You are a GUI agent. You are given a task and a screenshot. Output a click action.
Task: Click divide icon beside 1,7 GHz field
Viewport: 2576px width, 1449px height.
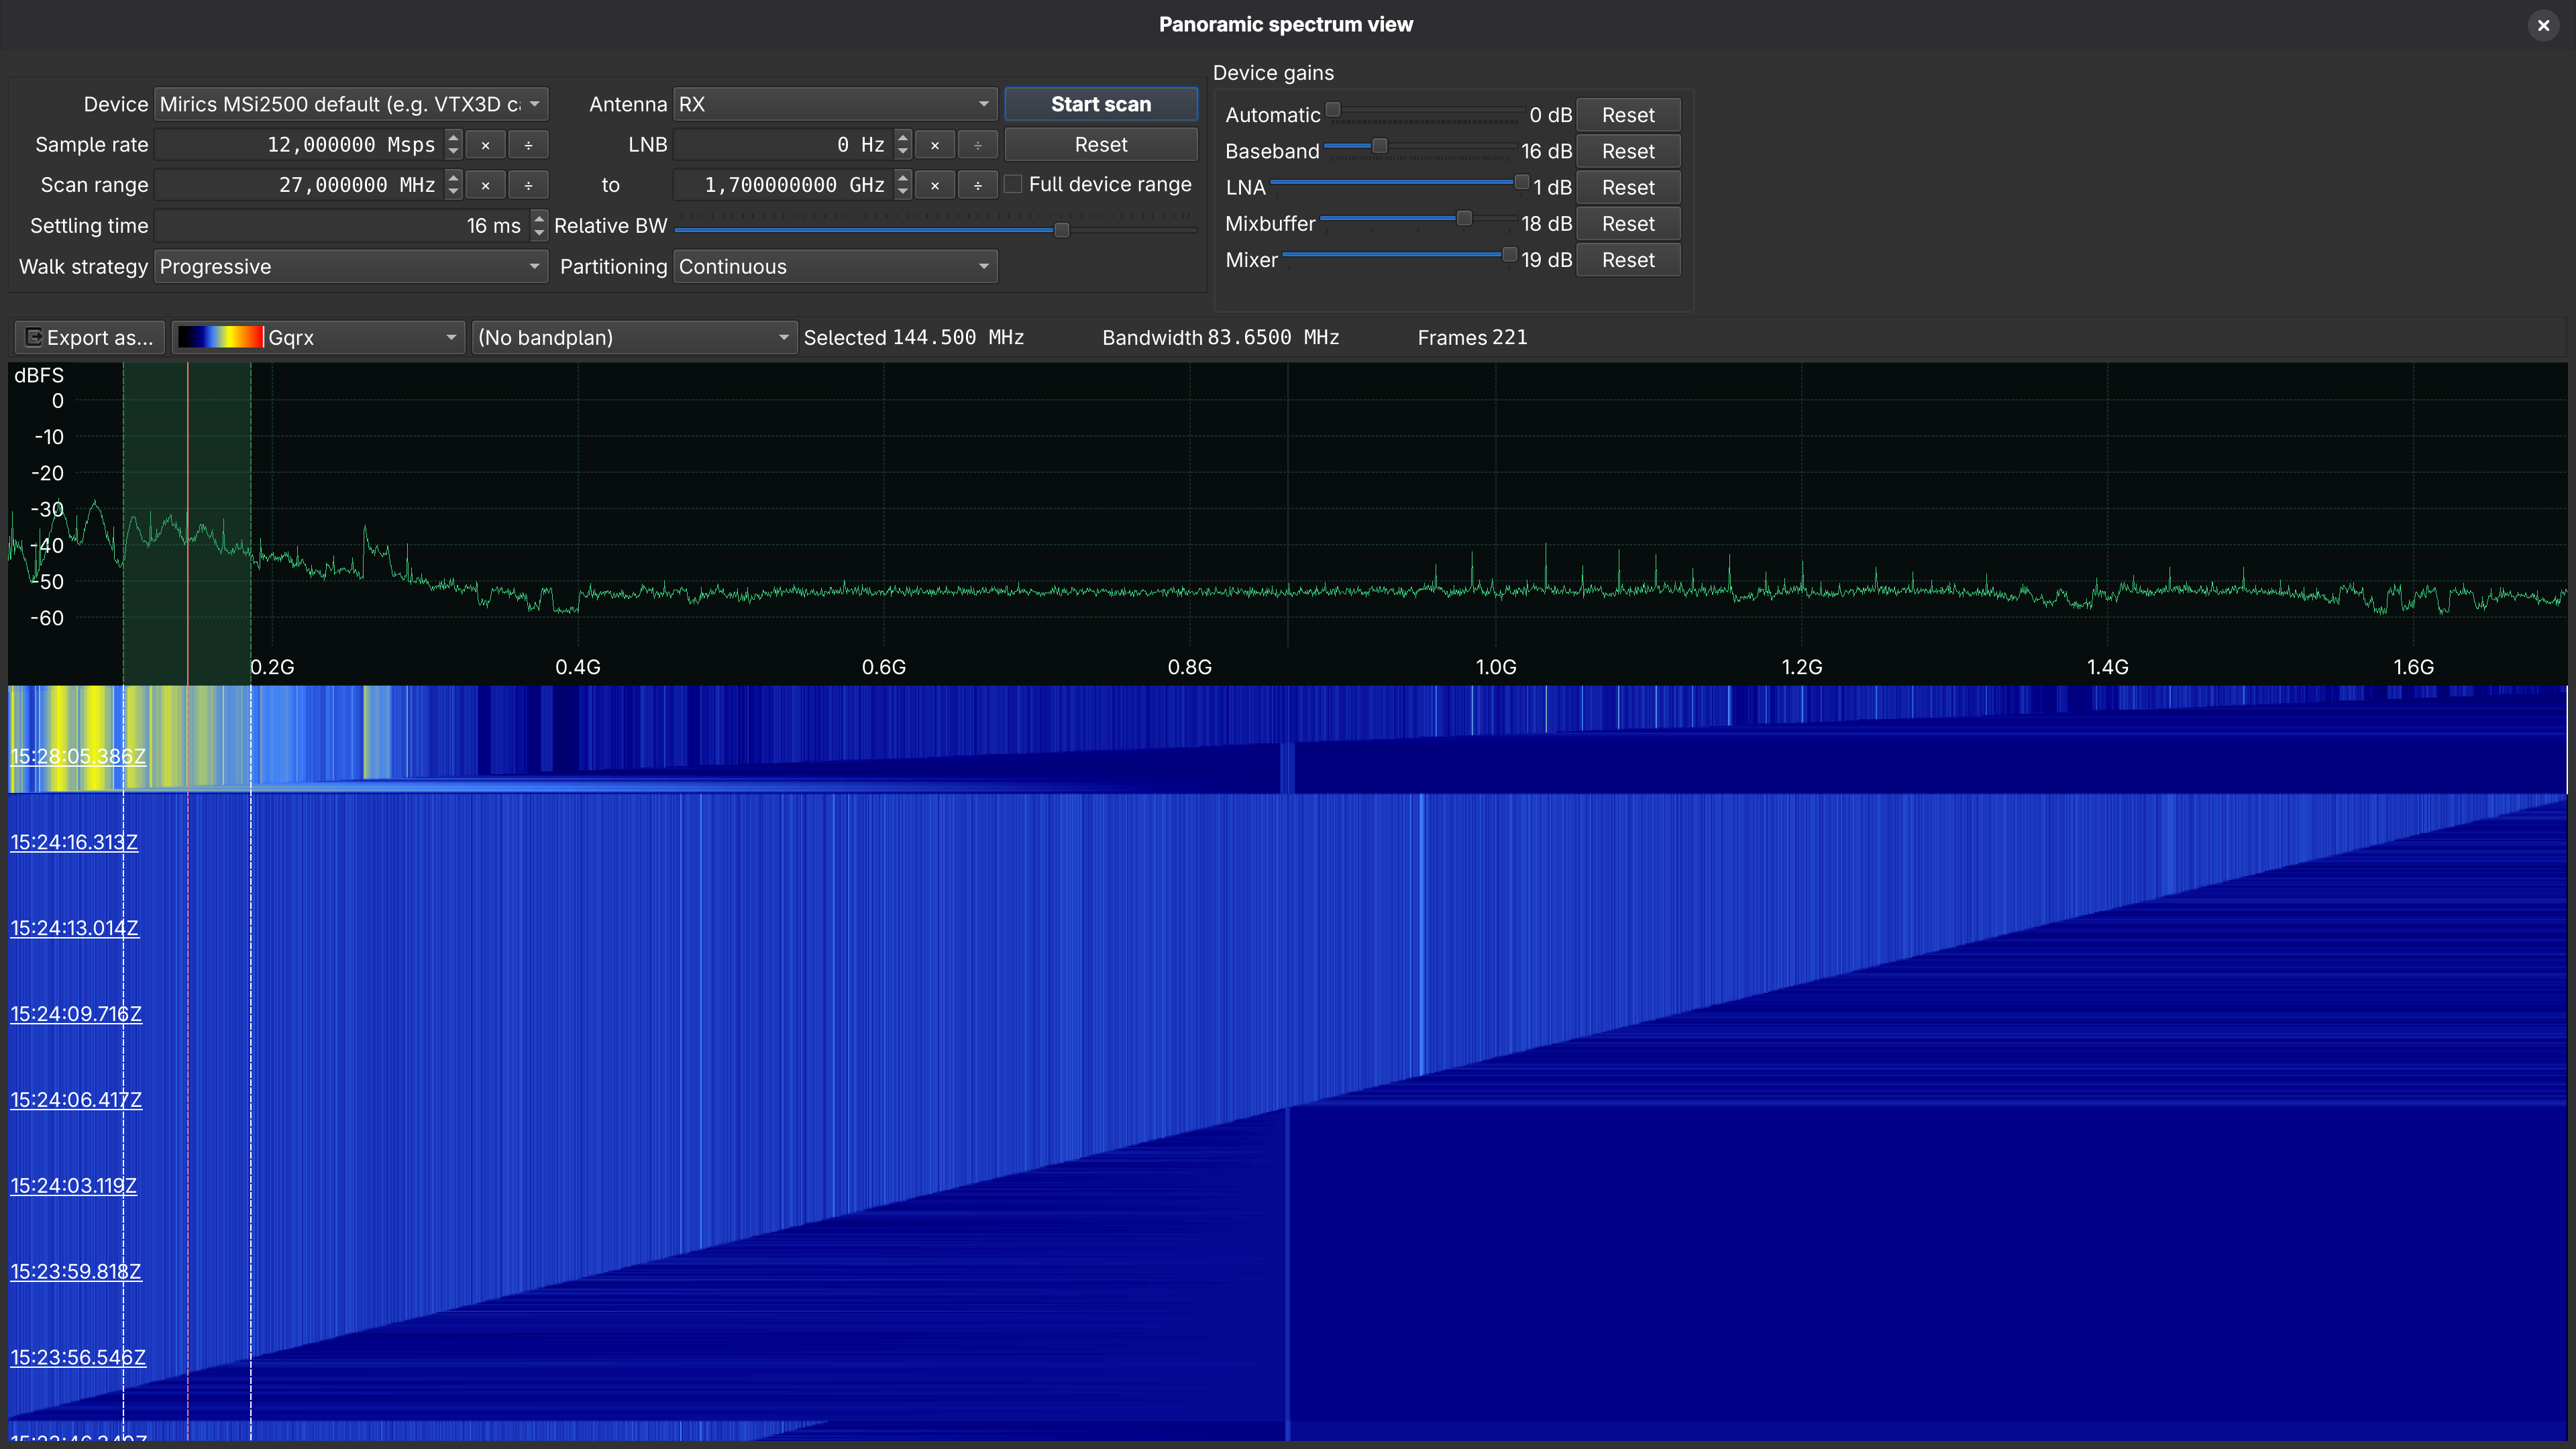[978, 185]
